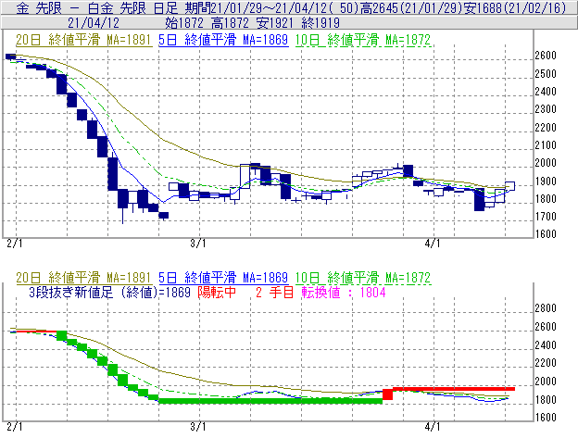Select 5日 終値平滑 legend above the three-line break chart
578x438 pixels.
coord(223,278)
